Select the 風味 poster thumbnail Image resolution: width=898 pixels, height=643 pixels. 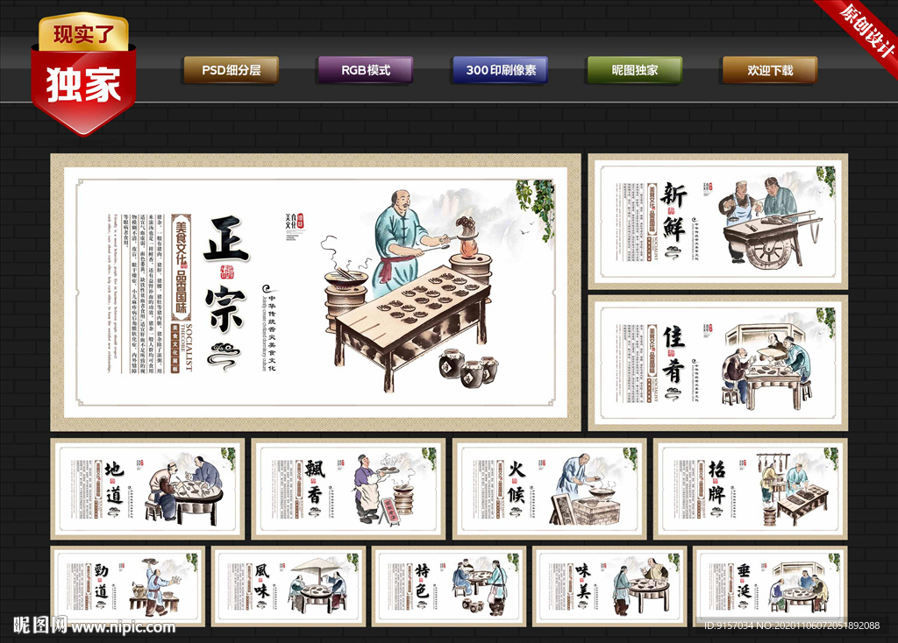289,586
